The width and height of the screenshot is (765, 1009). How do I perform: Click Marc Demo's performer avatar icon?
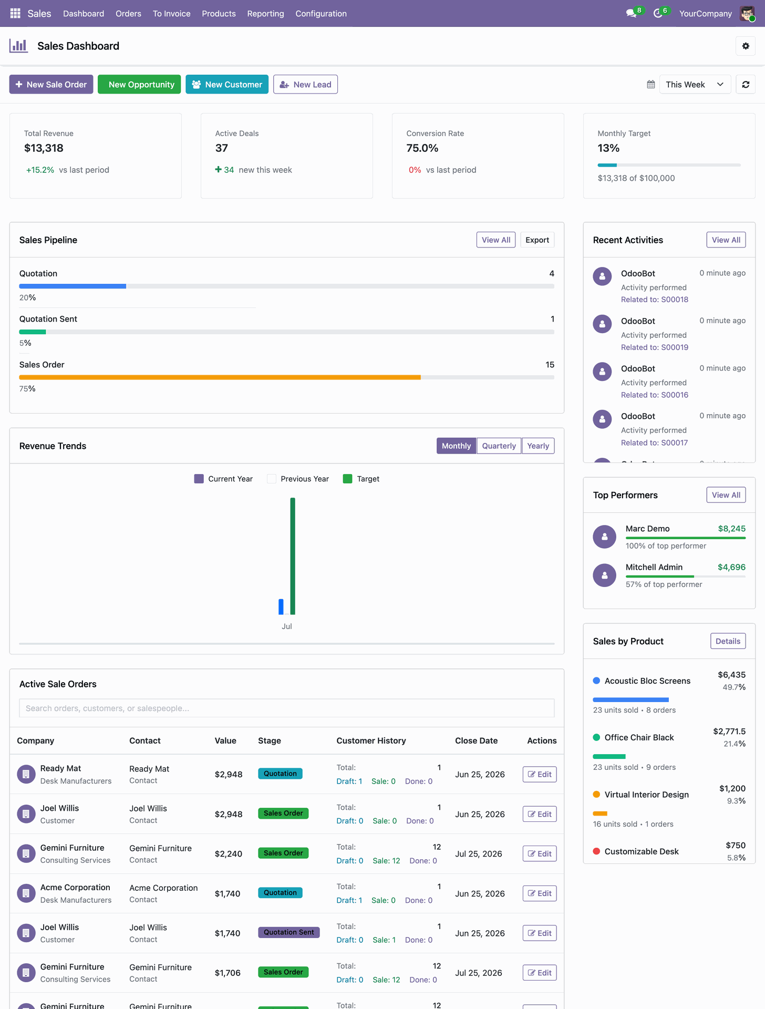coord(604,537)
